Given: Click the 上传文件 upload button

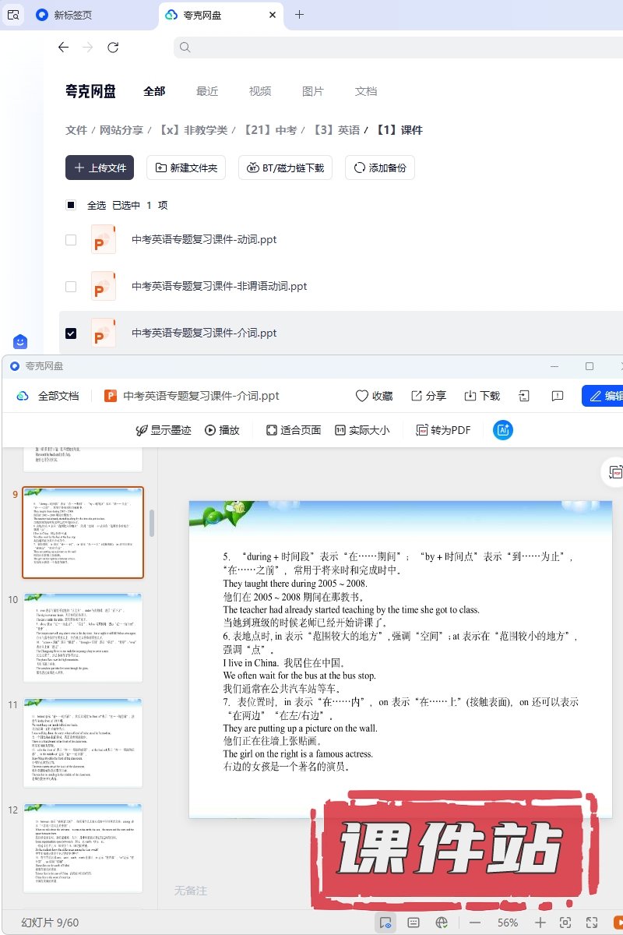Looking at the screenshot, I should [100, 168].
